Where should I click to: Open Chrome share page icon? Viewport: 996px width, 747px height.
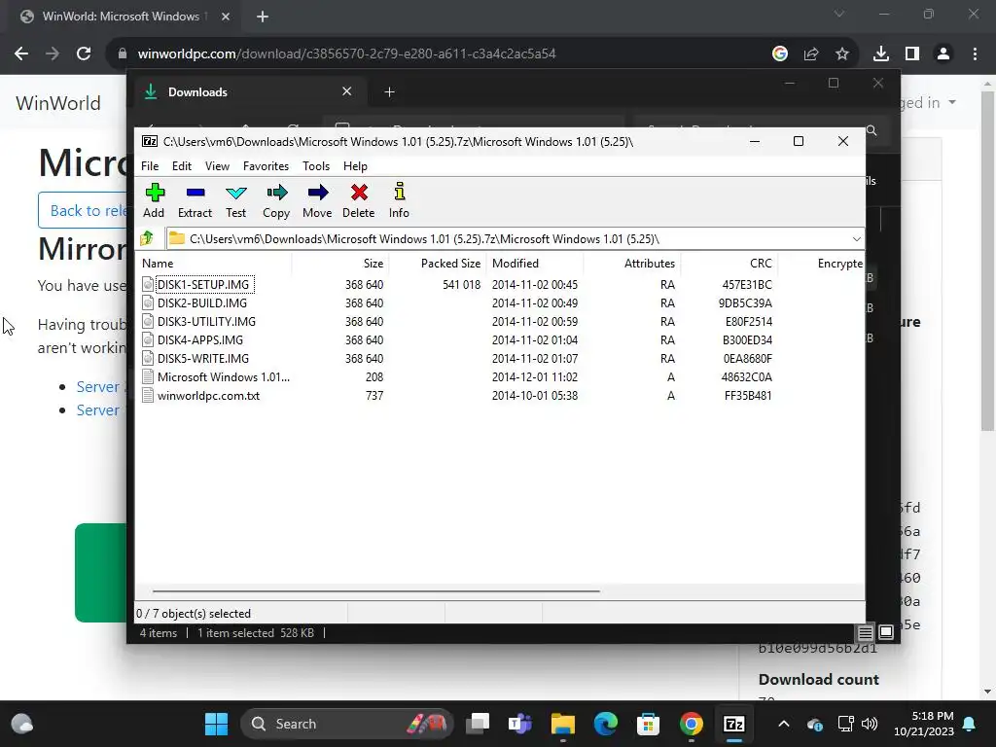[x=811, y=54]
